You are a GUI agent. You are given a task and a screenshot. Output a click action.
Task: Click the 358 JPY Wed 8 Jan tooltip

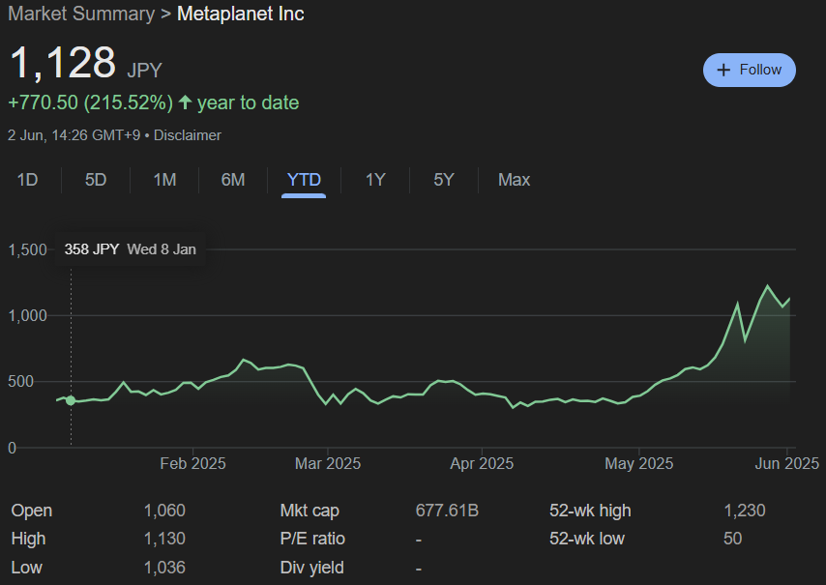[131, 249]
